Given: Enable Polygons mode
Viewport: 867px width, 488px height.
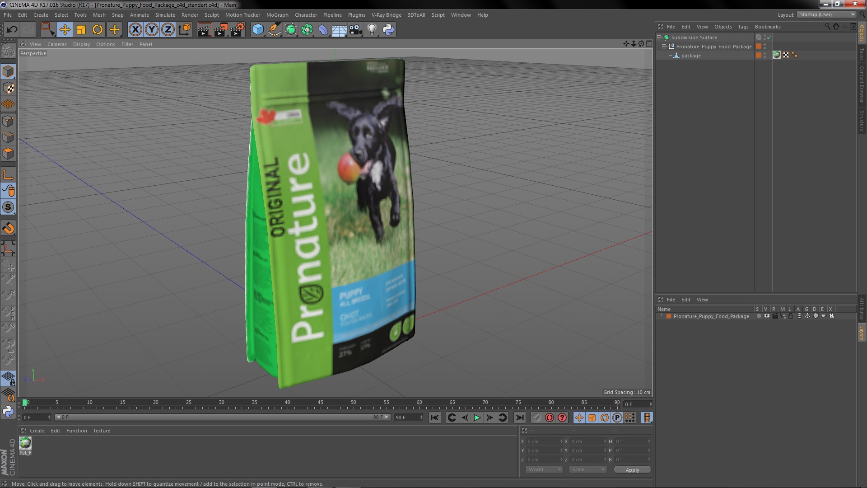Looking at the screenshot, I should 8,154.
